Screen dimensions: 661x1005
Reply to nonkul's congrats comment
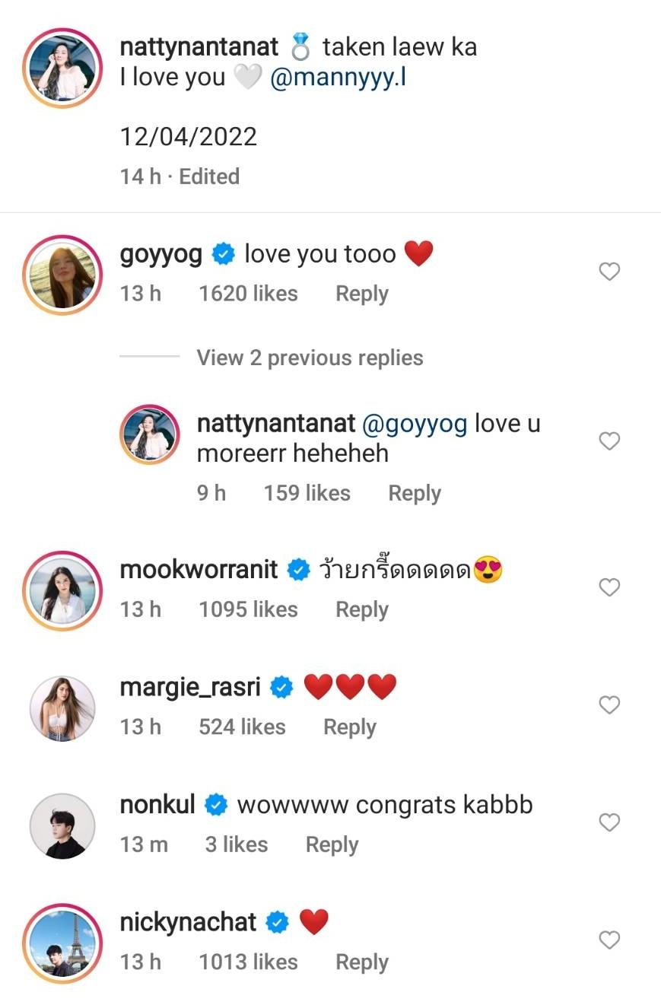click(332, 844)
